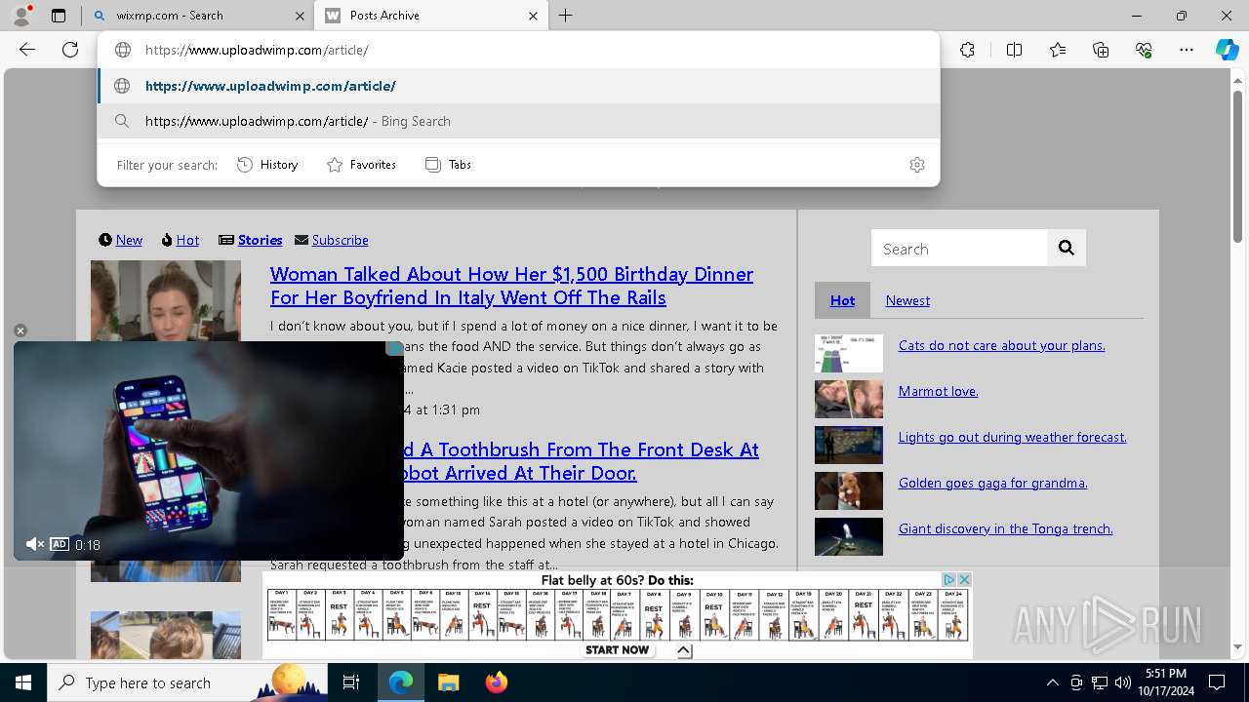The image size is (1249, 702).
Task: Collapse the bottom banner ad arrow
Action: click(684, 650)
